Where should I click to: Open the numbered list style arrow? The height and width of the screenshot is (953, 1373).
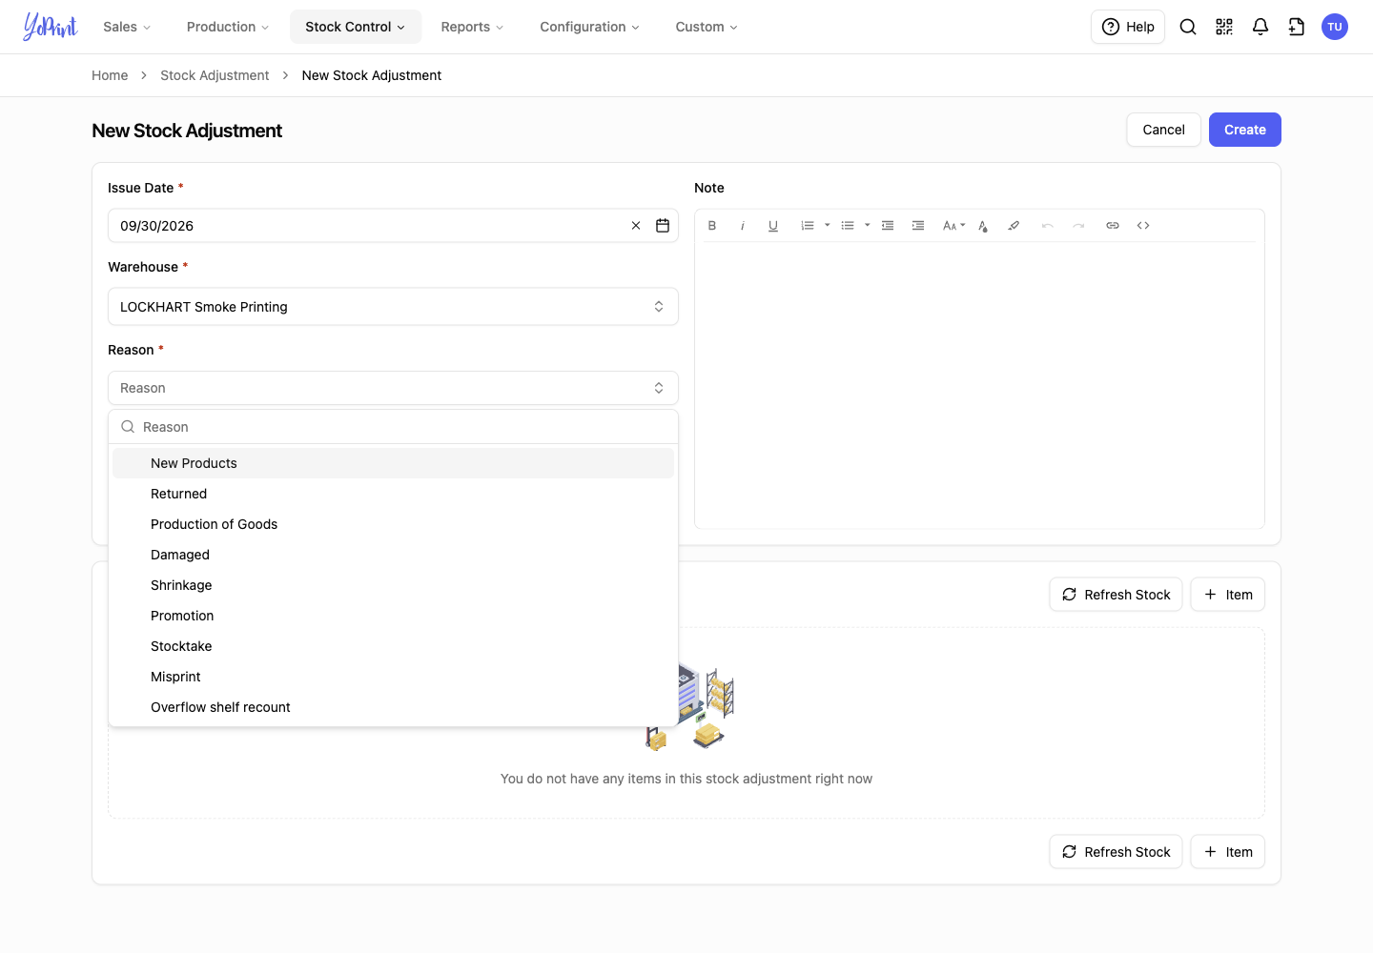coord(827,226)
